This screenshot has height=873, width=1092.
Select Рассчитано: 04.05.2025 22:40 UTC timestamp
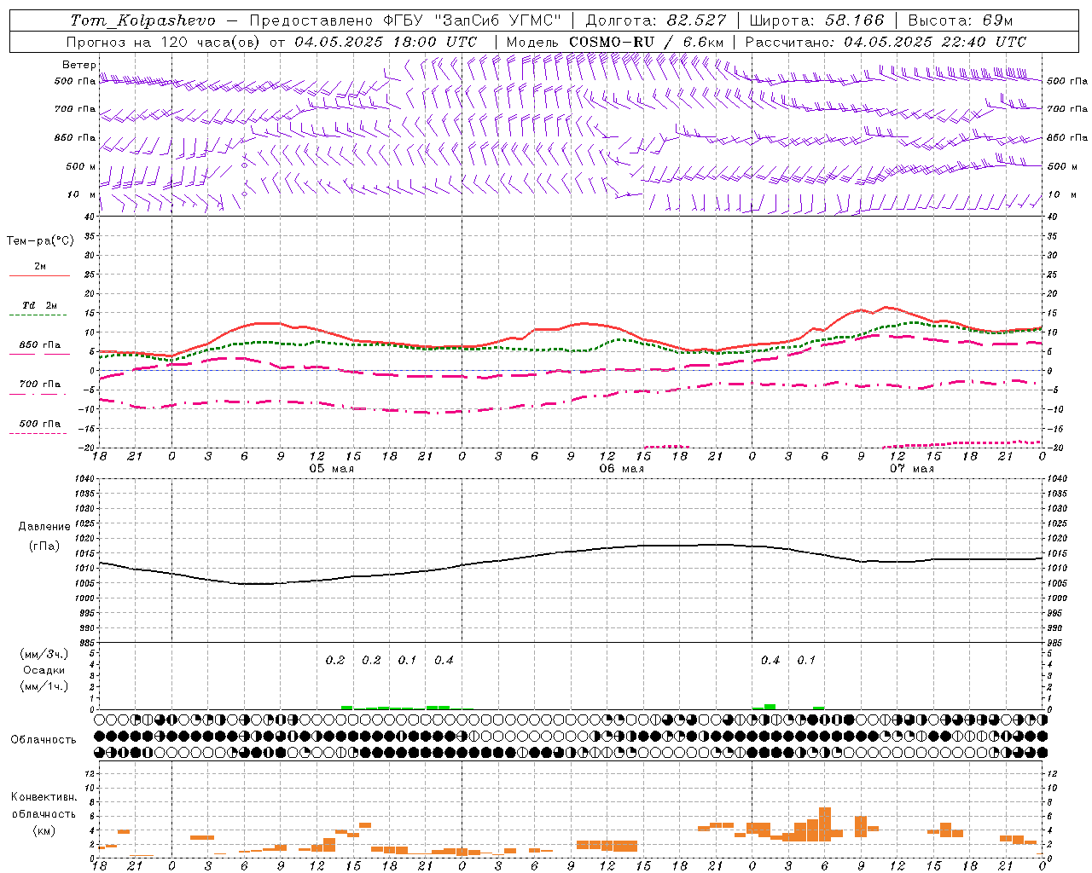click(886, 42)
